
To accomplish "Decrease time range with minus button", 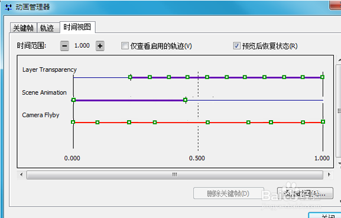I will coord(64,46).
